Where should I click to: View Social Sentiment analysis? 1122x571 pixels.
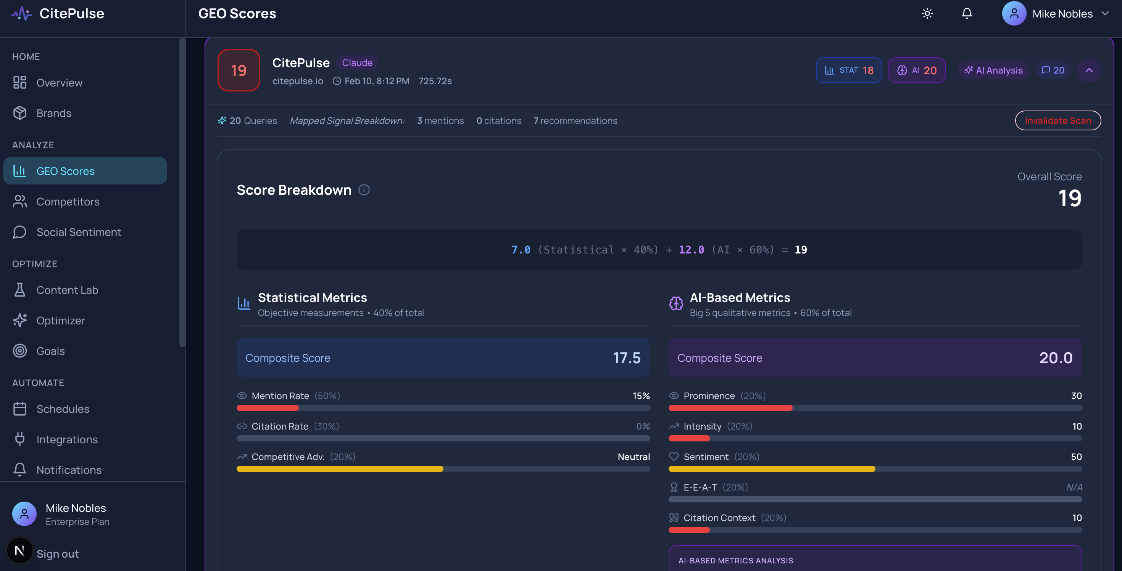click(78, 232)
